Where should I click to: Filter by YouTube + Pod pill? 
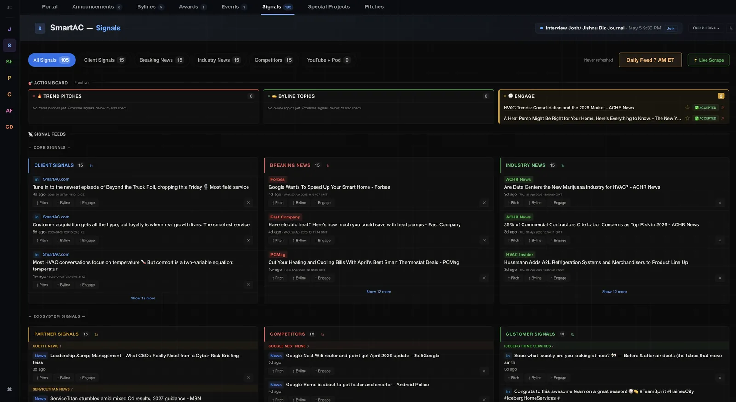(x=328, y=60)
